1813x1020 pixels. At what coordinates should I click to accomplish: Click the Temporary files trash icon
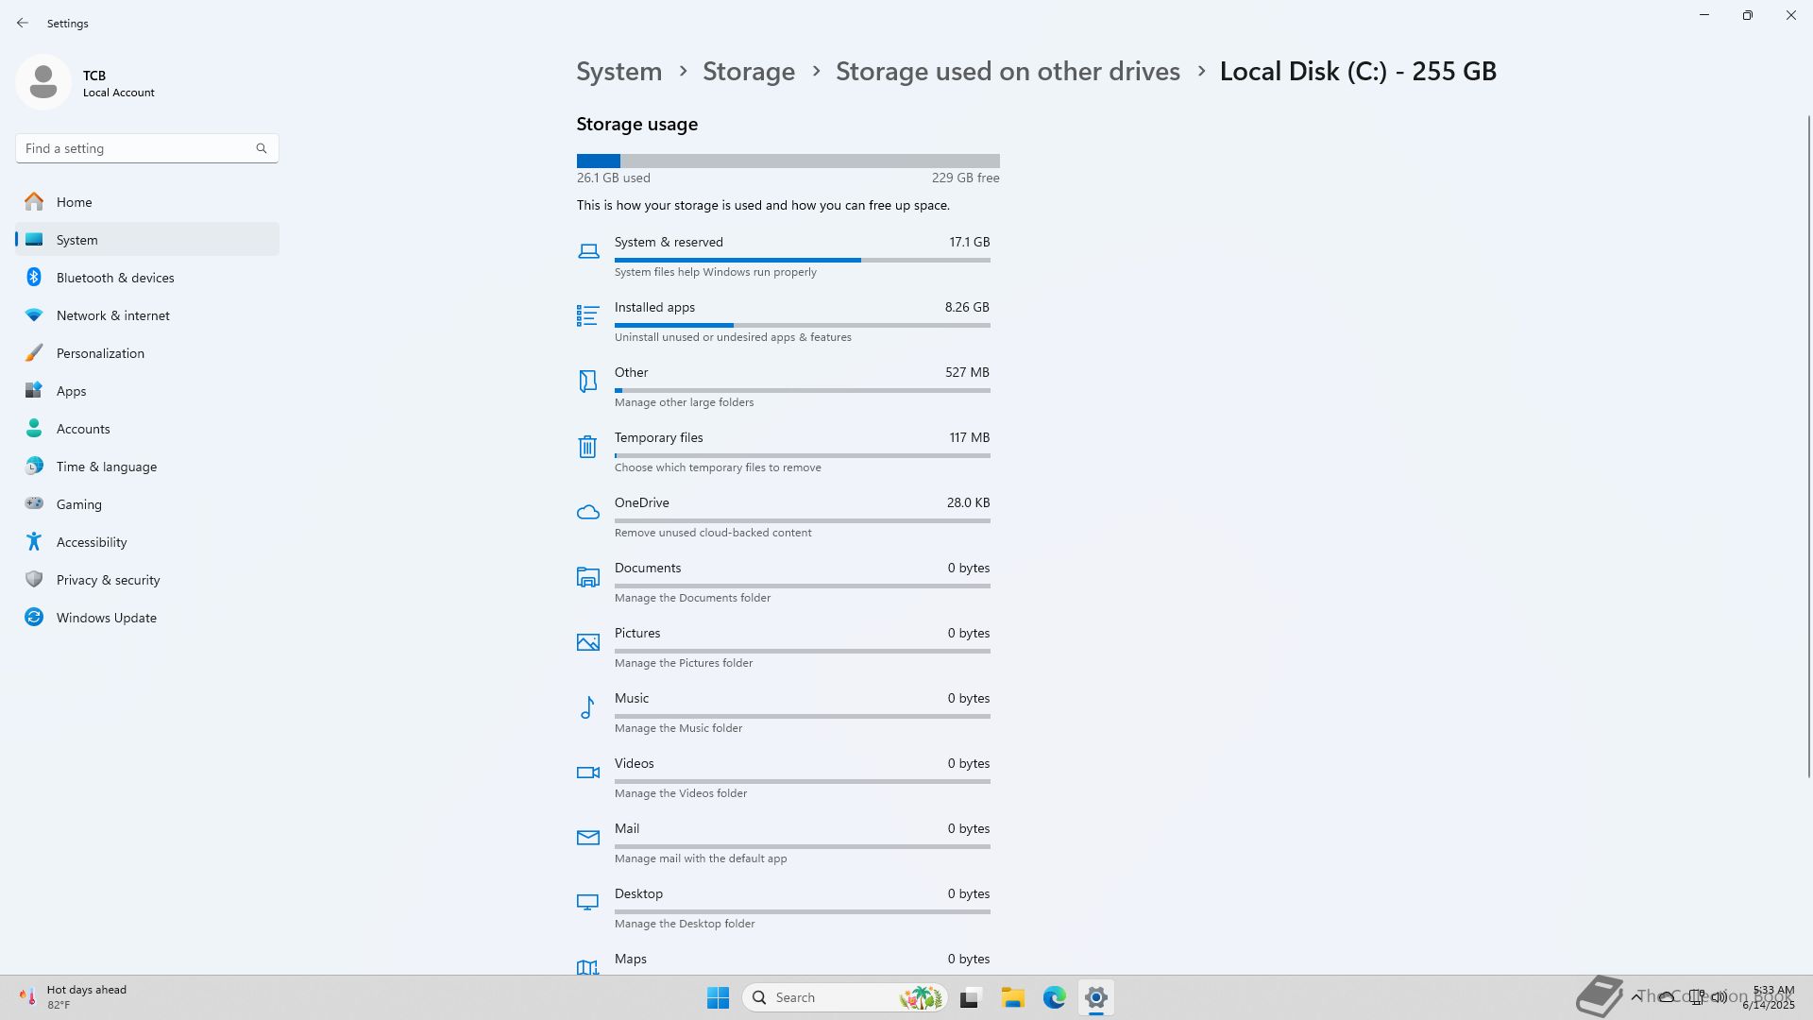pos(587,447)
